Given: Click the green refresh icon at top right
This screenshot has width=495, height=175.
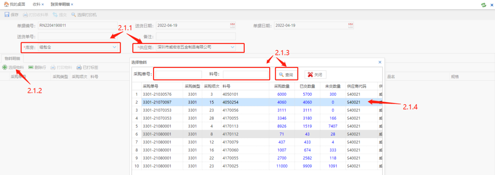Looking at the screenshot, I should click(483, 5).
